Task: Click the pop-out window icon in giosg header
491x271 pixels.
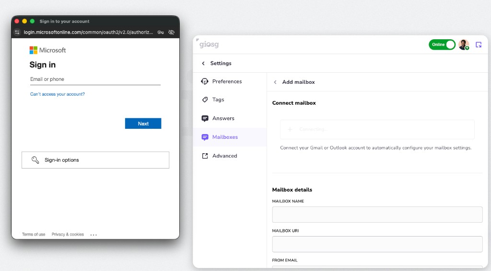Action: coord(479,45)
